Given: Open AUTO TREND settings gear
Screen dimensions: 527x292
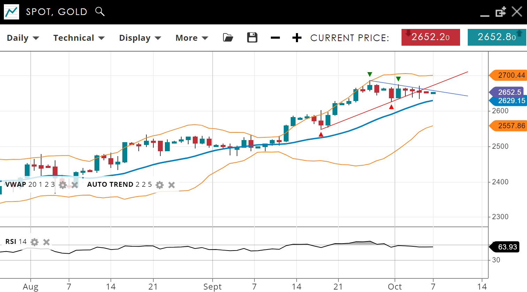Looking at the screenshot, I should (160, 185).
